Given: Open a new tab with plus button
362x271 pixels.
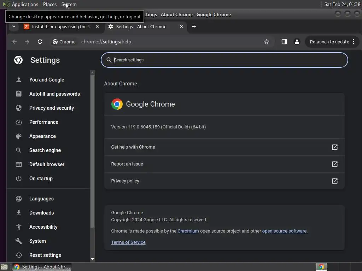Looking at the screenshot, I should click(x=194, y=26).
